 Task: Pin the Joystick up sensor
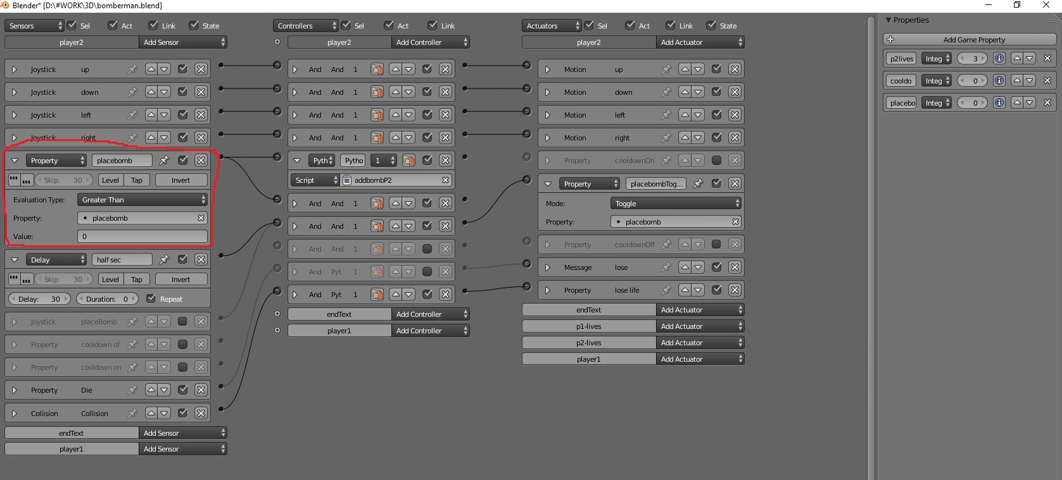(132, 70)
